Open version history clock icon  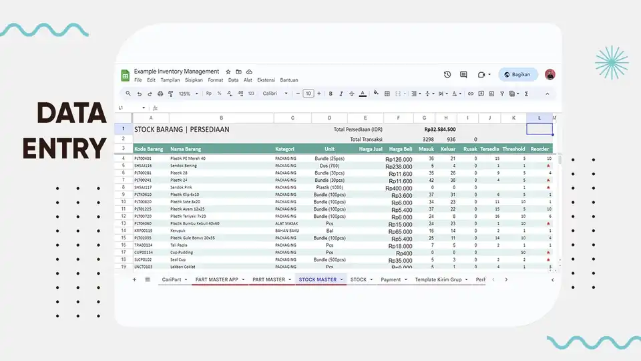point(447,74)
